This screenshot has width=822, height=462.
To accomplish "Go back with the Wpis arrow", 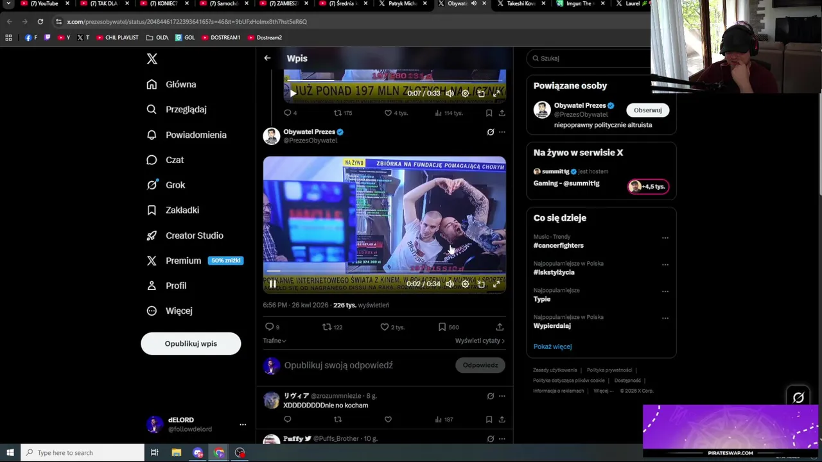I will [267, 58].
